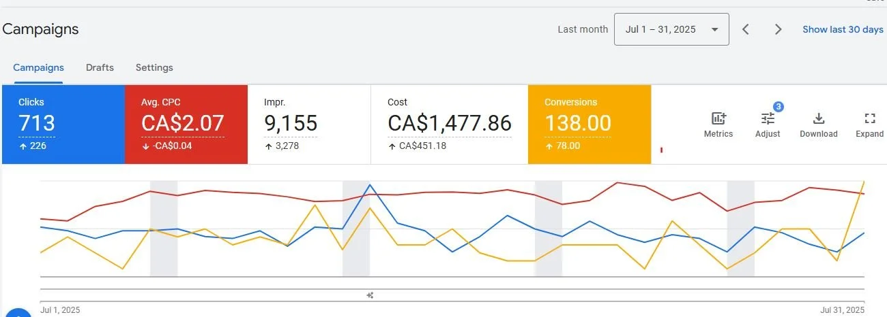Screen dimensions: 887x317
Task: Click the chart range slider handle
Action: coord(370,295)
